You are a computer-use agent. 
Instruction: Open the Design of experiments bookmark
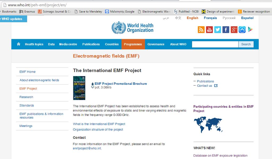[218, 12]
